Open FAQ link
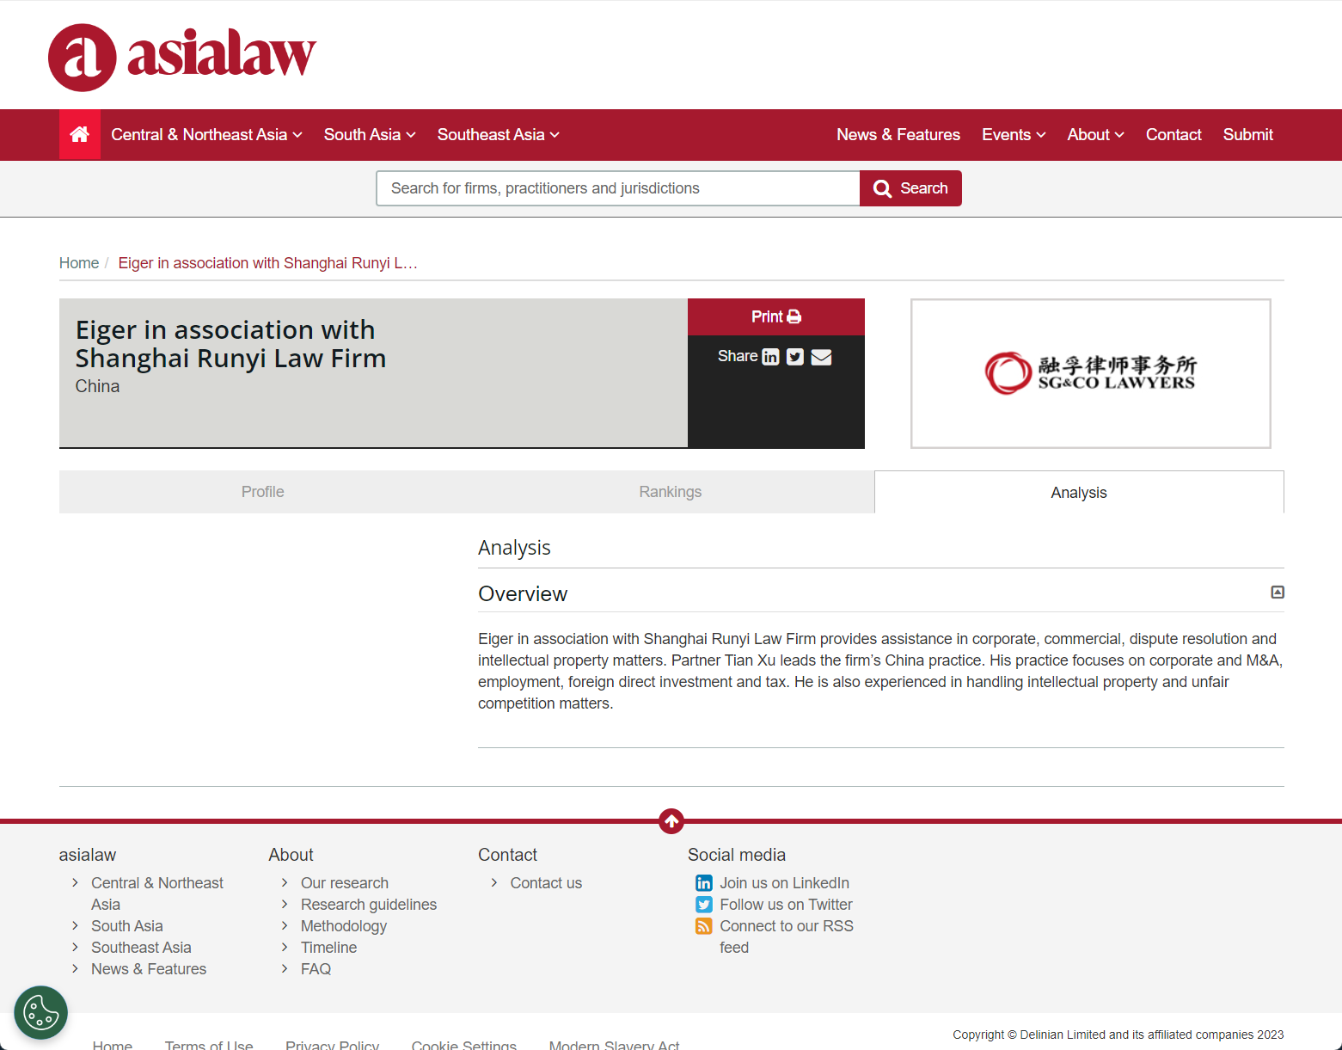The image size is (1342, 1050). click(316, 969)
